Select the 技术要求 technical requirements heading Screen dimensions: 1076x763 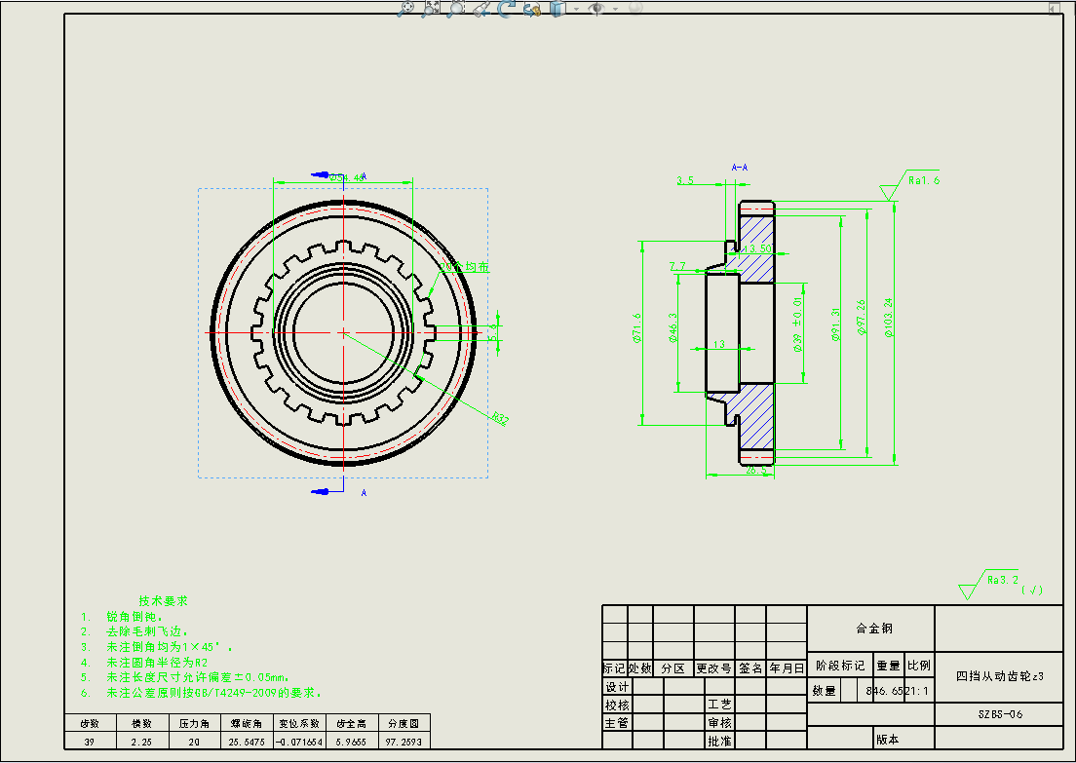pos(163,600)
